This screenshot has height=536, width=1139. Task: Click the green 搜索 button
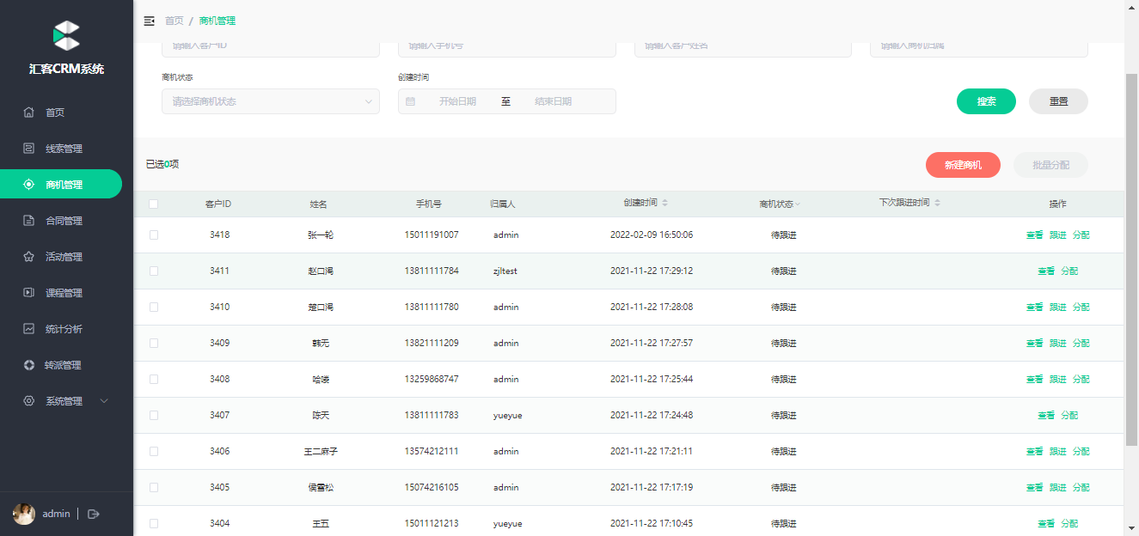986,101
